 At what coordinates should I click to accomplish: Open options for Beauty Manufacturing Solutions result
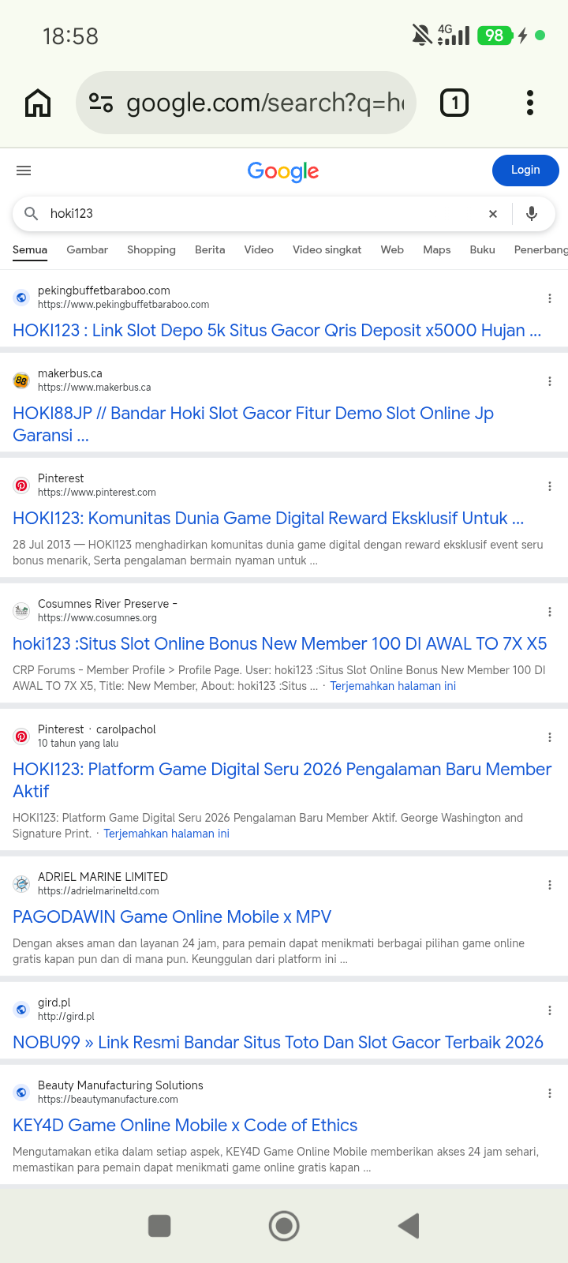pyautogui.click(x=550, y=1093)
